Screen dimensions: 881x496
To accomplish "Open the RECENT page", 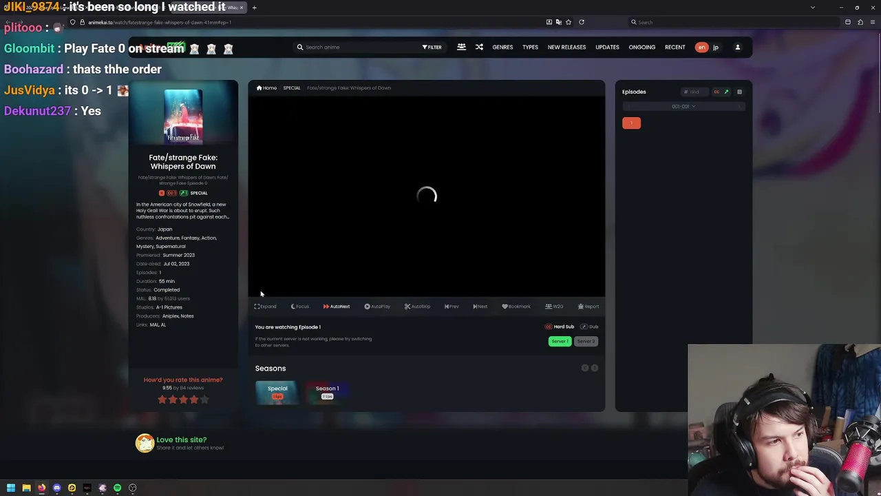I will click(x=675, y=47).
